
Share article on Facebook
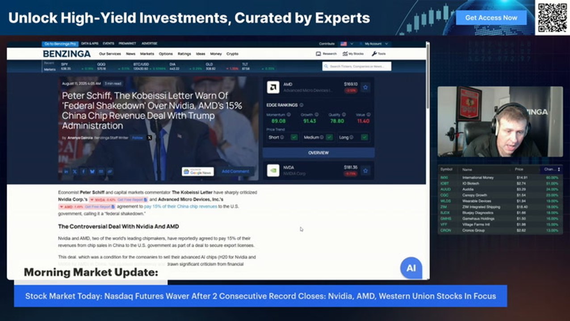pos(84,171)
